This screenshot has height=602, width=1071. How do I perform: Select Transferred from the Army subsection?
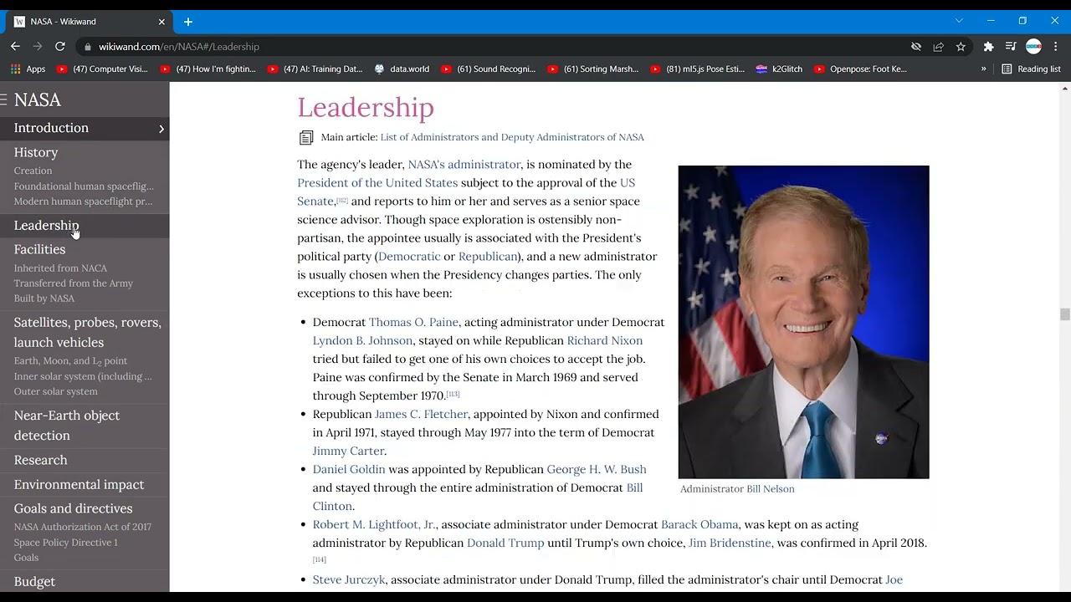coord(74,283)
